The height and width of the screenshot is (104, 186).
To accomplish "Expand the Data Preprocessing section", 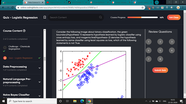I will tap(40, 68).
